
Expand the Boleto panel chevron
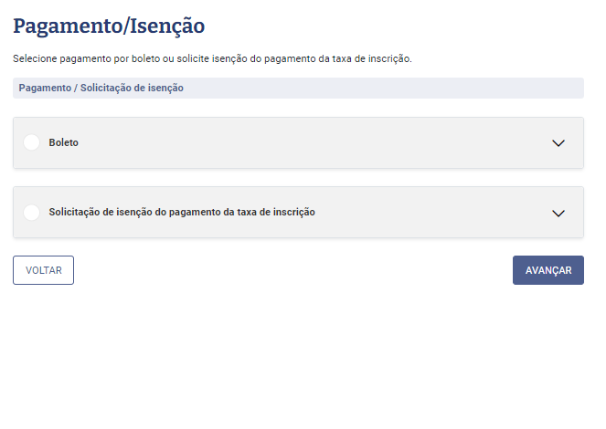pyautogui.click(x=558, y=143)
